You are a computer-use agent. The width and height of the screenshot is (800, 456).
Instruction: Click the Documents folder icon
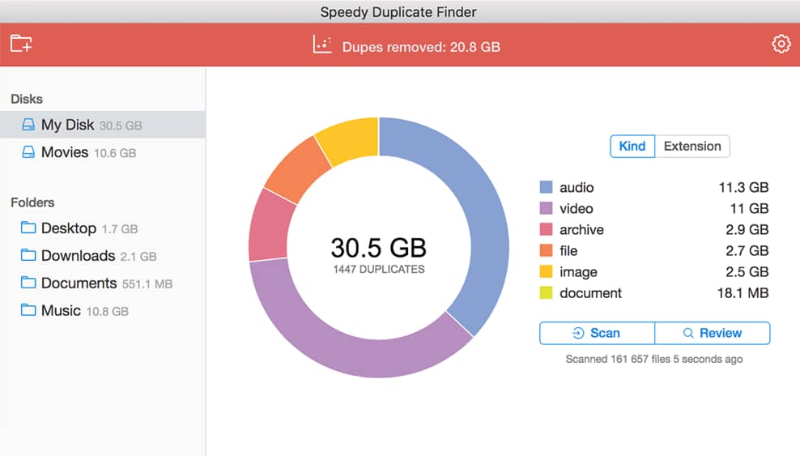click(x=28, y=283)
